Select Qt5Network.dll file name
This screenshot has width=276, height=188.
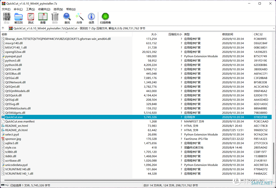(x=15, y=82)
